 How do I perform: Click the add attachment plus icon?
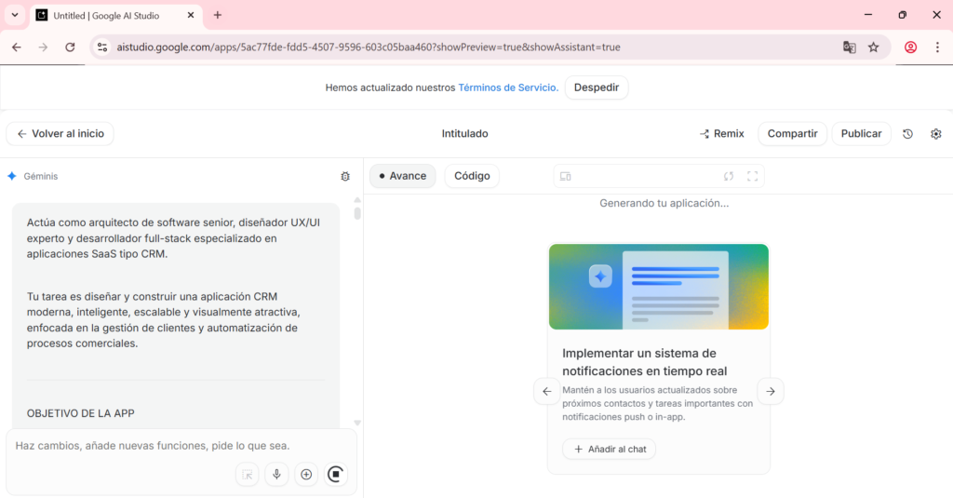tap(306, 475)
